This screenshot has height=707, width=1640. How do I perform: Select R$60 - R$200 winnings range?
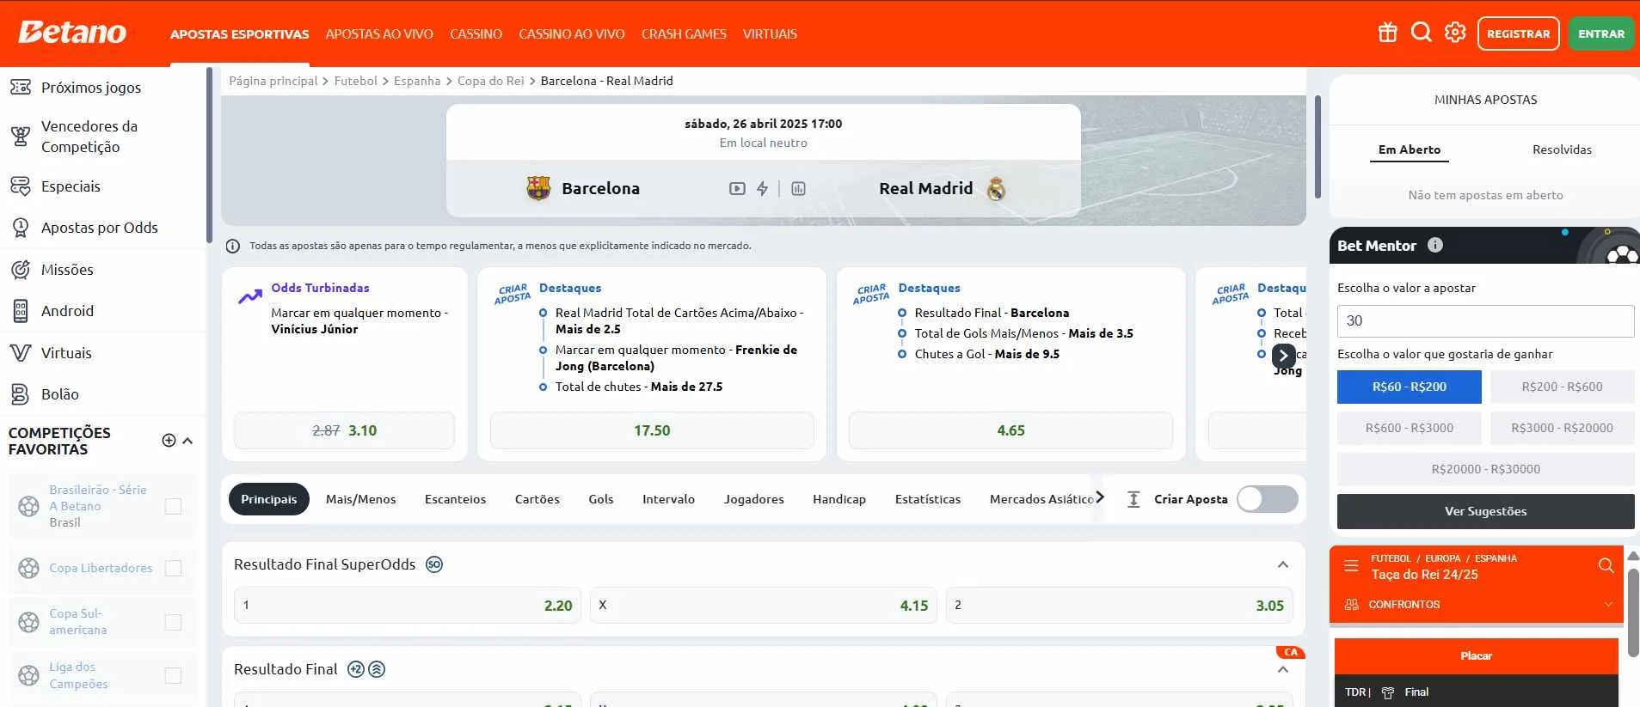[1409, 387]
